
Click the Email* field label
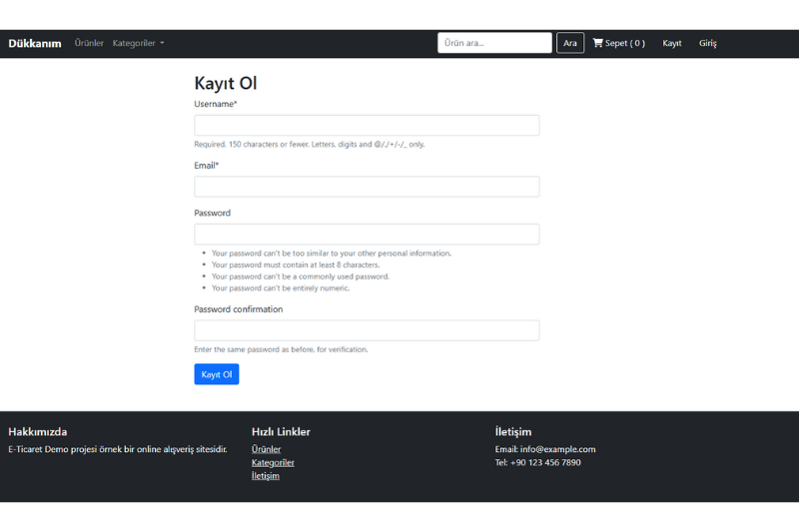[x=207, y=166]
